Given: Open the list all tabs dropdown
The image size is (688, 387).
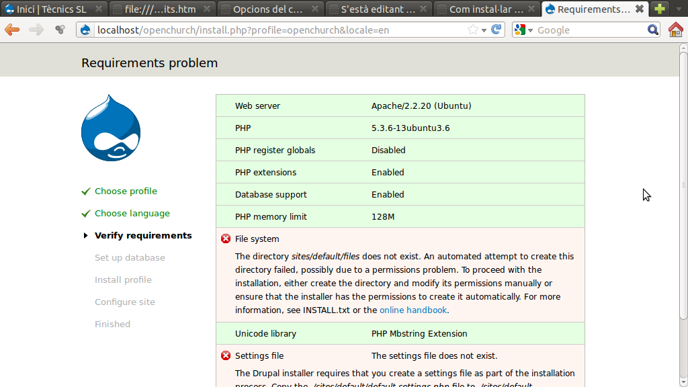Looking at the screenshot, I should click(678, 9).
